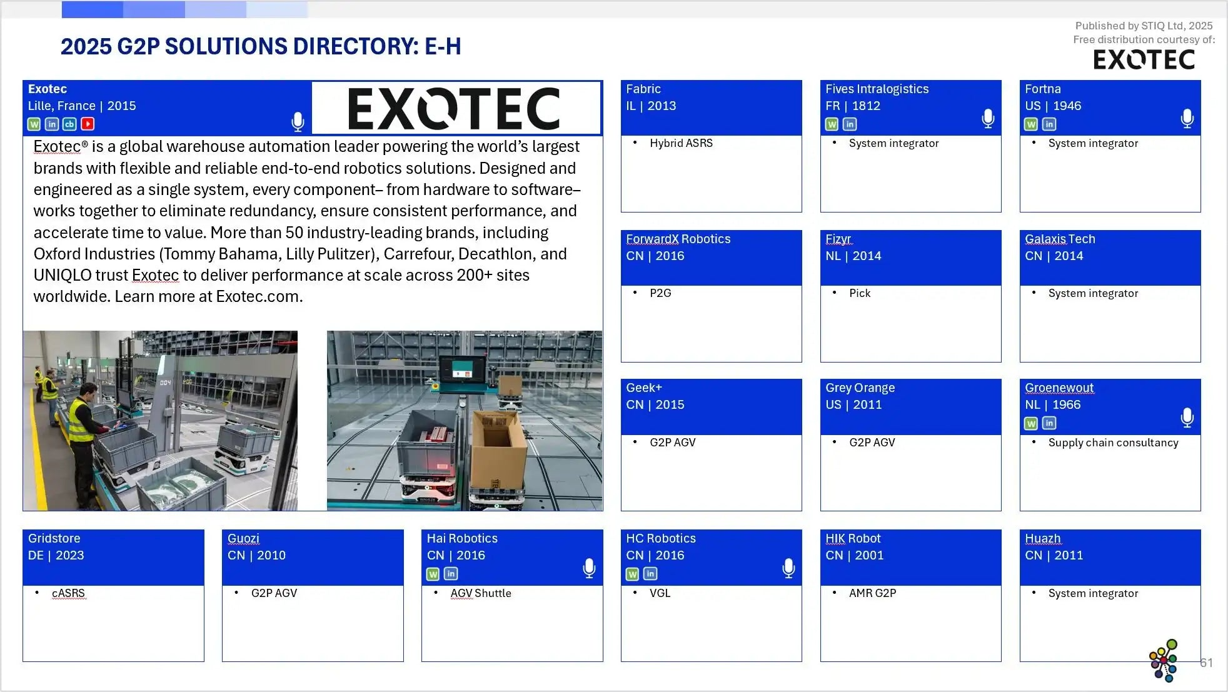Click the 'US | 2011' text
The width and height of the screenshot is (1228, 692).
coord(853,404)
